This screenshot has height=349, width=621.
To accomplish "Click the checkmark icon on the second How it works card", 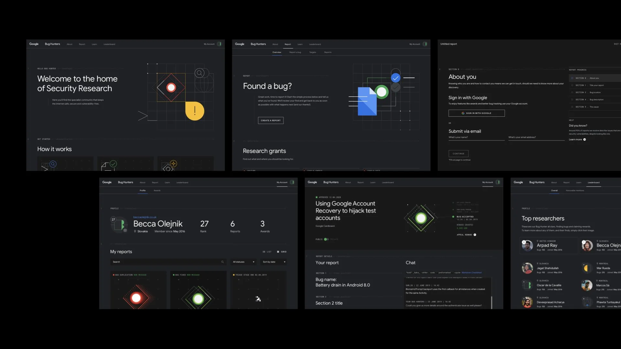I will click(x=113, y=164).
